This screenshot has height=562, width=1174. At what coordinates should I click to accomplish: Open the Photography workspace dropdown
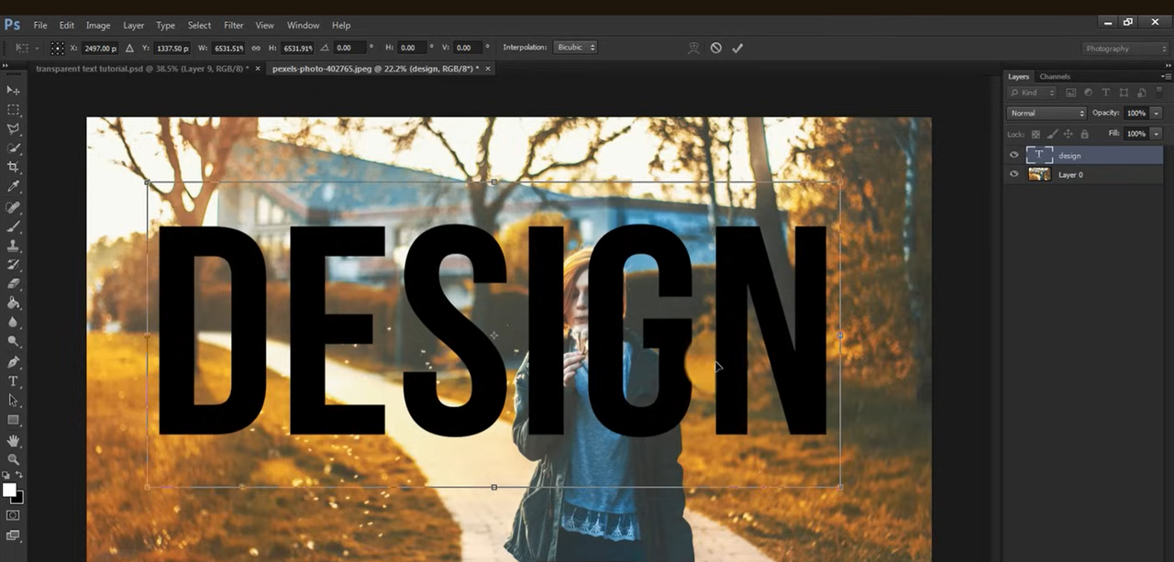[x=1124, y=49]
